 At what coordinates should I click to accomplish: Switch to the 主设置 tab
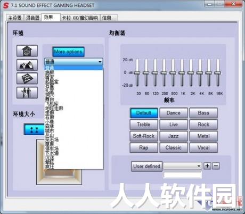click(15, 18)
